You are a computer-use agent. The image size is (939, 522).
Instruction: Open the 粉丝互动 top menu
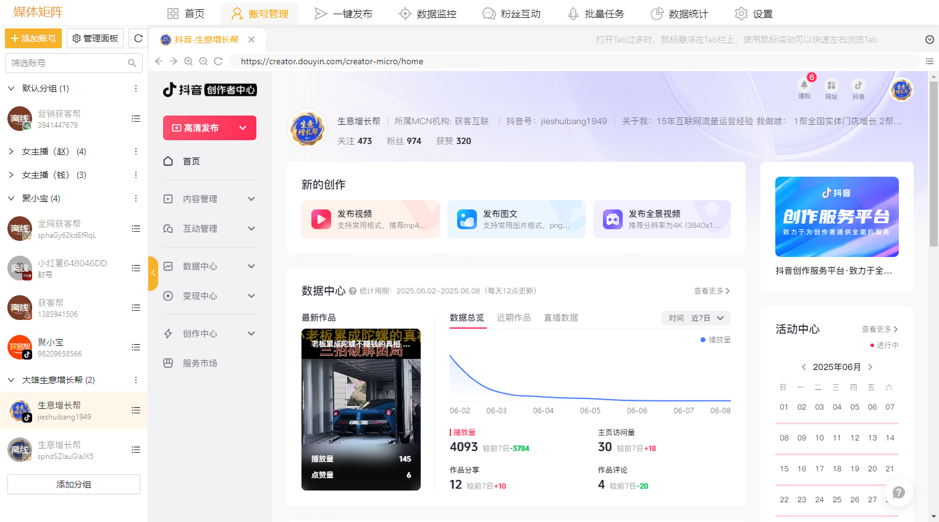[512, 14]
